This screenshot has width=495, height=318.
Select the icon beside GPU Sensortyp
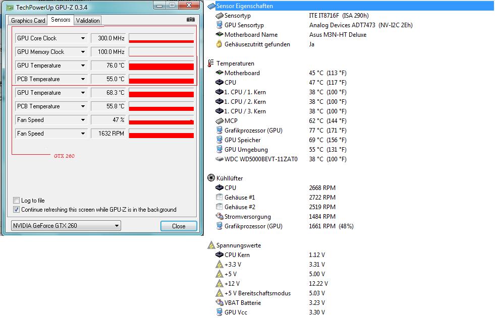219,25
